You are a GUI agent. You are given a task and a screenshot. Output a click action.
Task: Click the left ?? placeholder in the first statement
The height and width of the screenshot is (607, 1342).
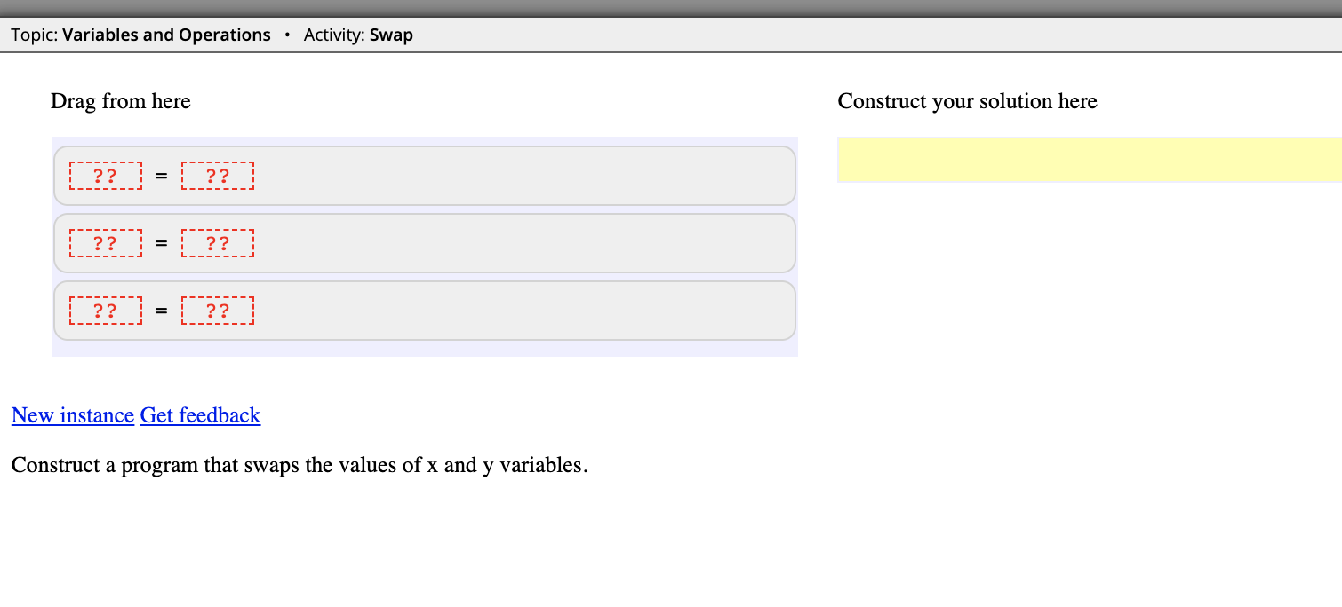(x=106, y=176)
